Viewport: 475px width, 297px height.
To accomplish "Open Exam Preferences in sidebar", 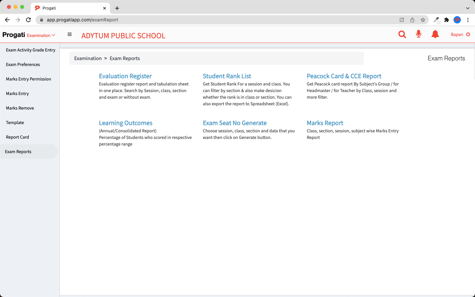I will (23, 65).
